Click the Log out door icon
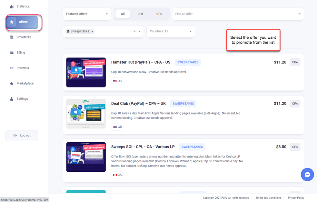This screenshot has height=202, width=317. tap(15, 136)
